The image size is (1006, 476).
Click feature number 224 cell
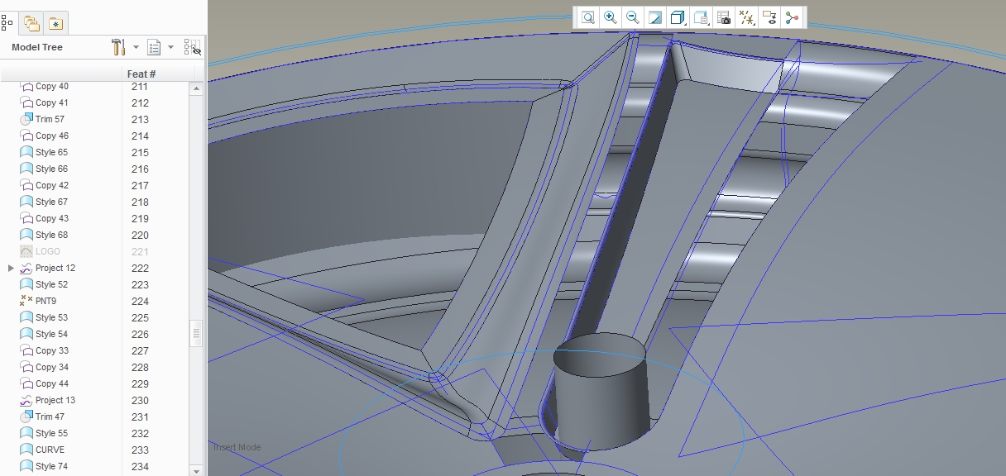point(140,301)
